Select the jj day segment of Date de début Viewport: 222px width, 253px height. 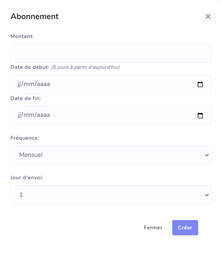pyautogui.click(x=19, y=84)
